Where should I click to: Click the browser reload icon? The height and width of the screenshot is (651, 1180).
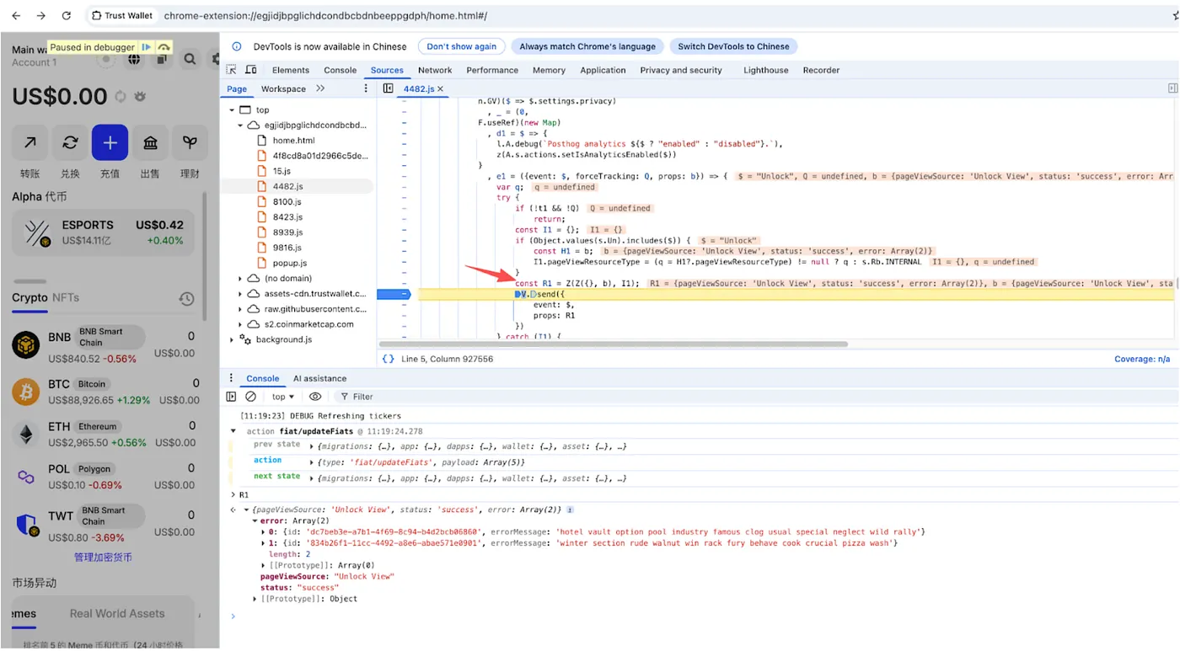point(67,14)
